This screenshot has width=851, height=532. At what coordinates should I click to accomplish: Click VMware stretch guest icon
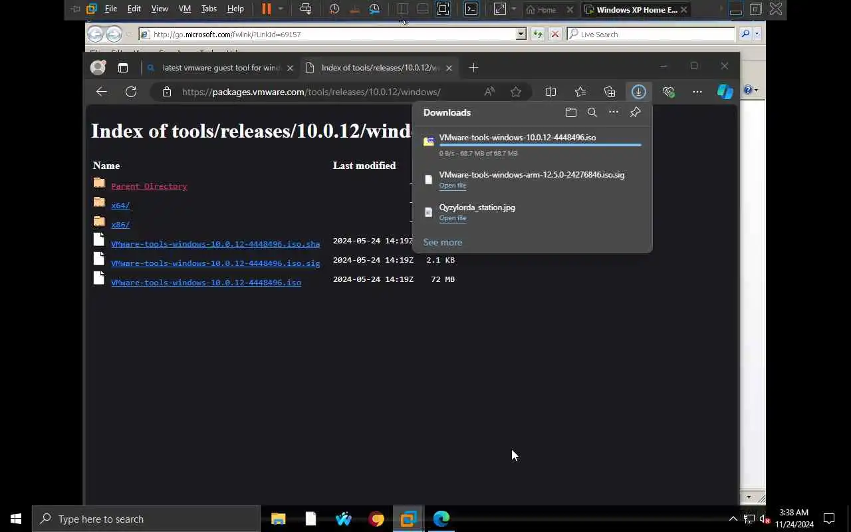click(499, 9)
